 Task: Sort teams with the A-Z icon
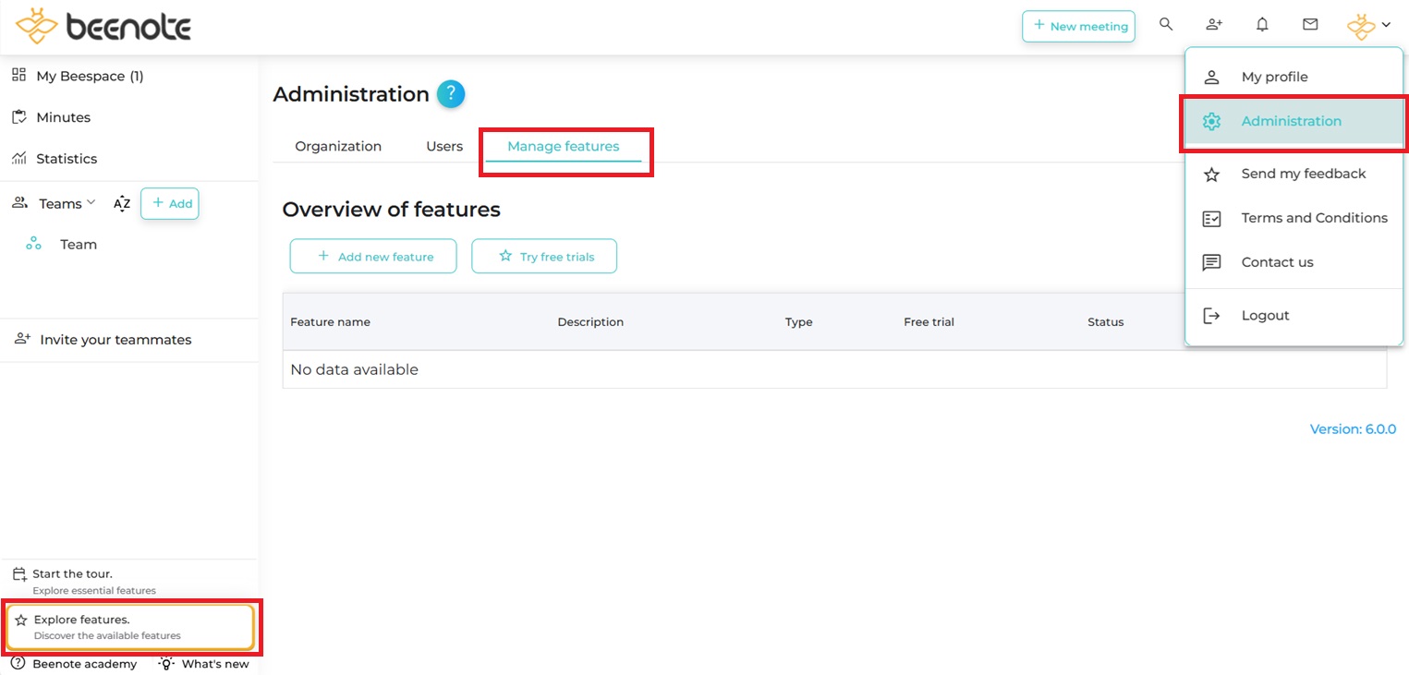pyautogui.click(x=122, y=204)
